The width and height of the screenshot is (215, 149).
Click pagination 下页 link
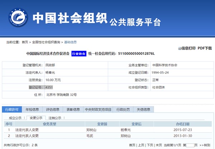tap(150, 145)
